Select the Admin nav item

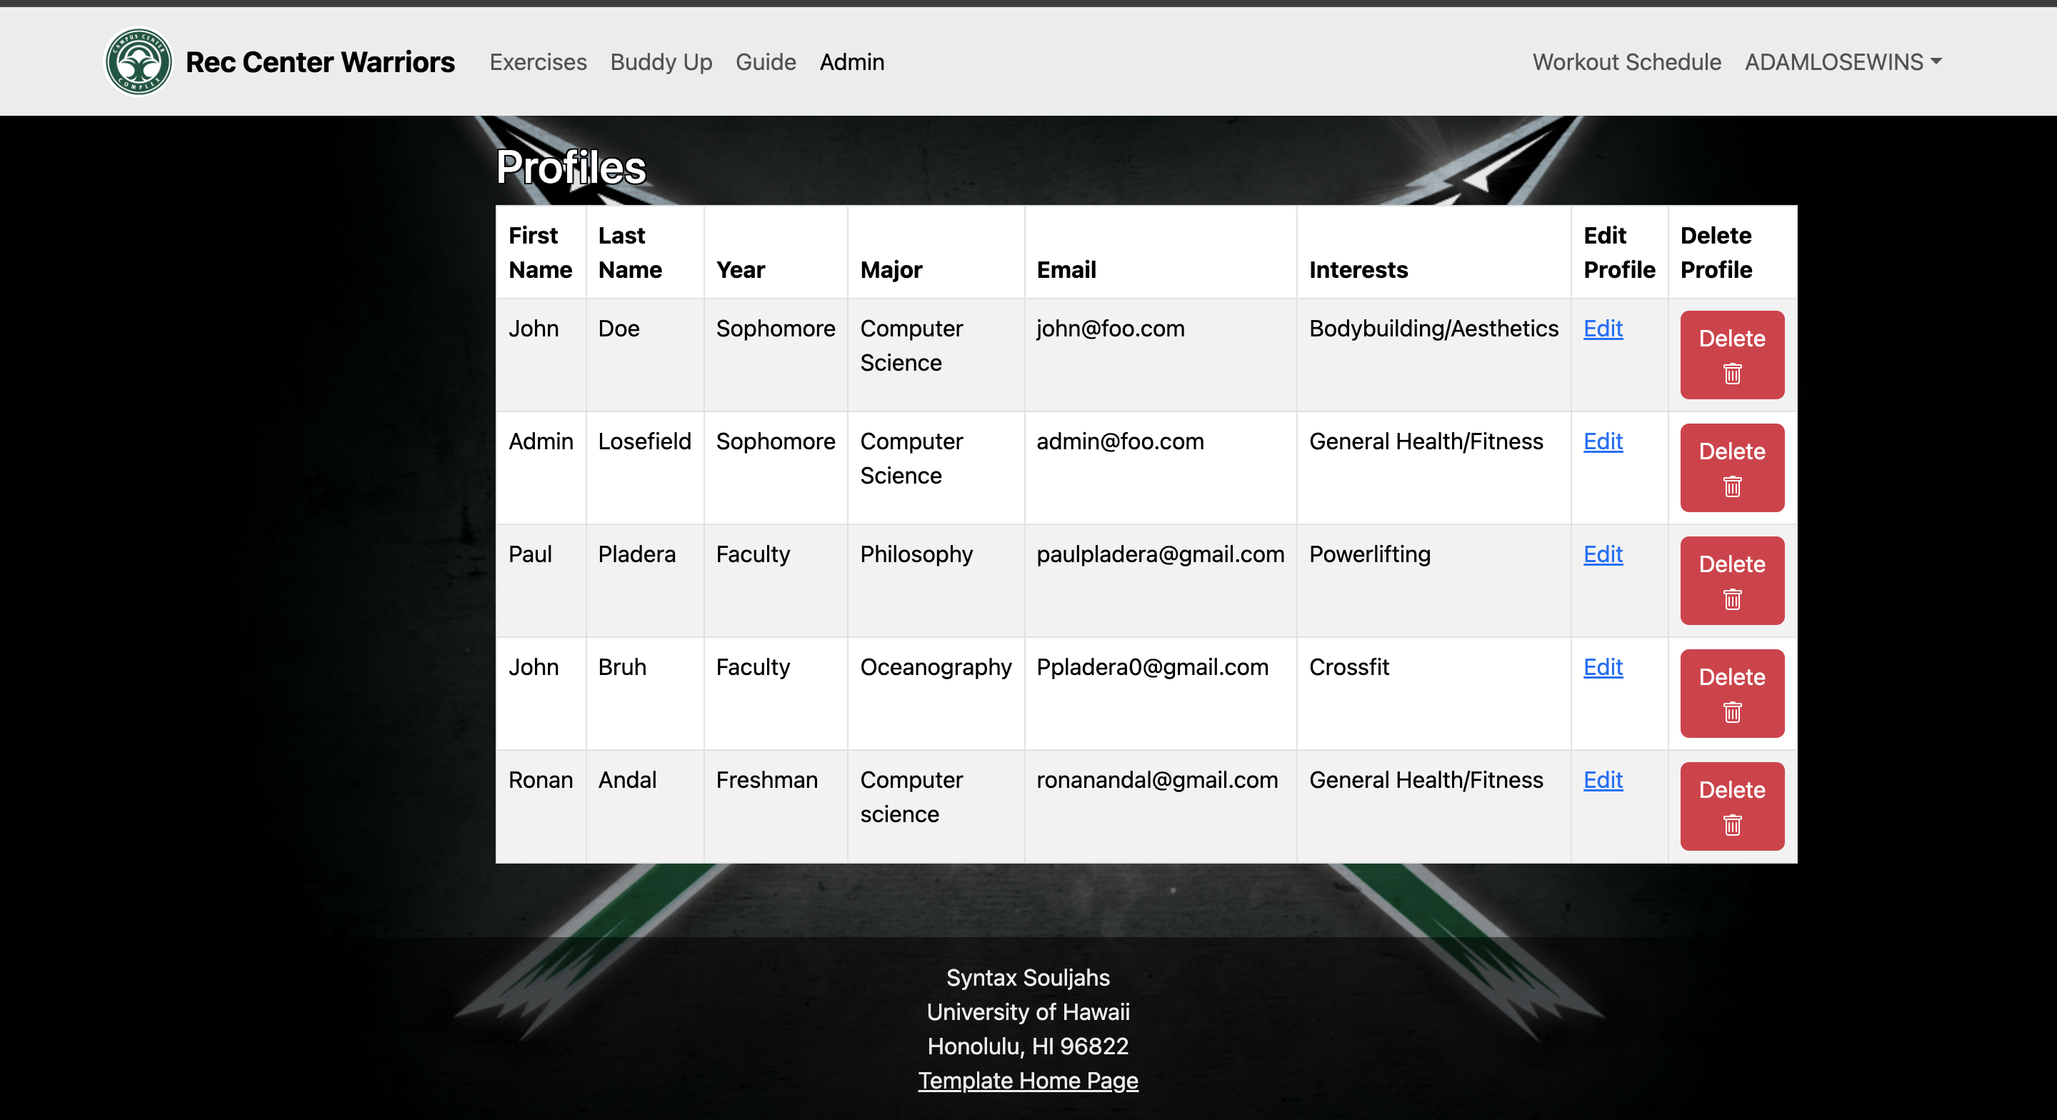(x=851, y=61)
